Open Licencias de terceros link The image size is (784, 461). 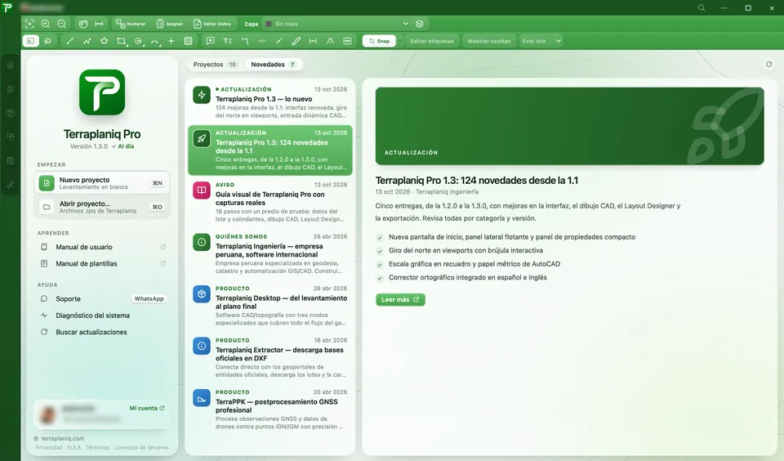(x=141, y=447)
